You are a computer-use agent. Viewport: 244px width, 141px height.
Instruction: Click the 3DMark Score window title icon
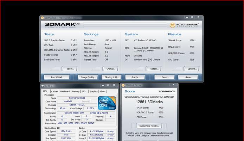[x=123, y=85]
